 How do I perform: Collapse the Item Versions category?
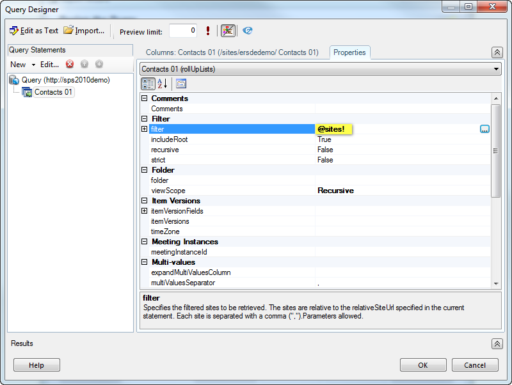pyautogui.click(x=144, y=201)
